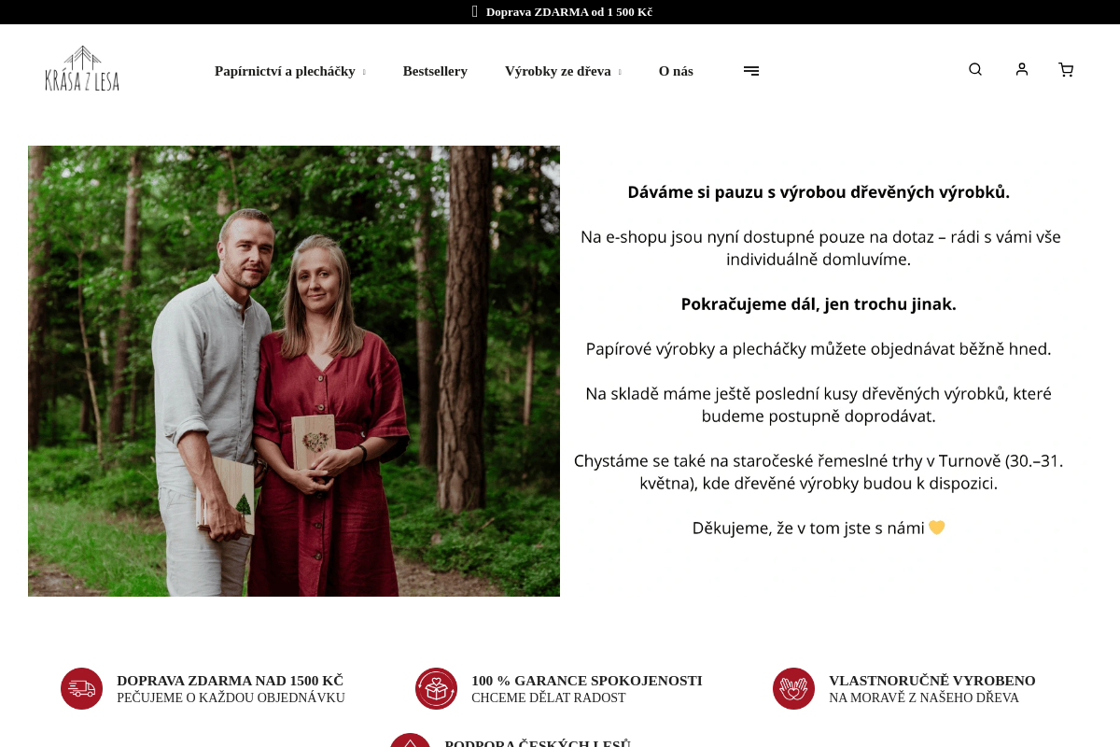Open the shopping cart icon
Screen dimensions: 1120x747
click(1066, 69)
